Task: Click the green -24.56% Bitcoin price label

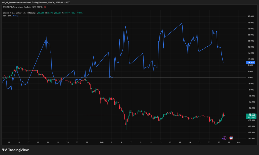Action: tap(250, 115)
